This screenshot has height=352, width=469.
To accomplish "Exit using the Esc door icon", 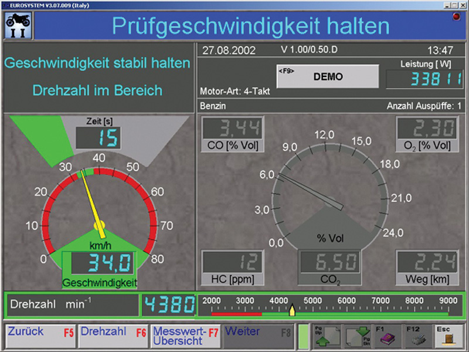I will click(448, 337).
